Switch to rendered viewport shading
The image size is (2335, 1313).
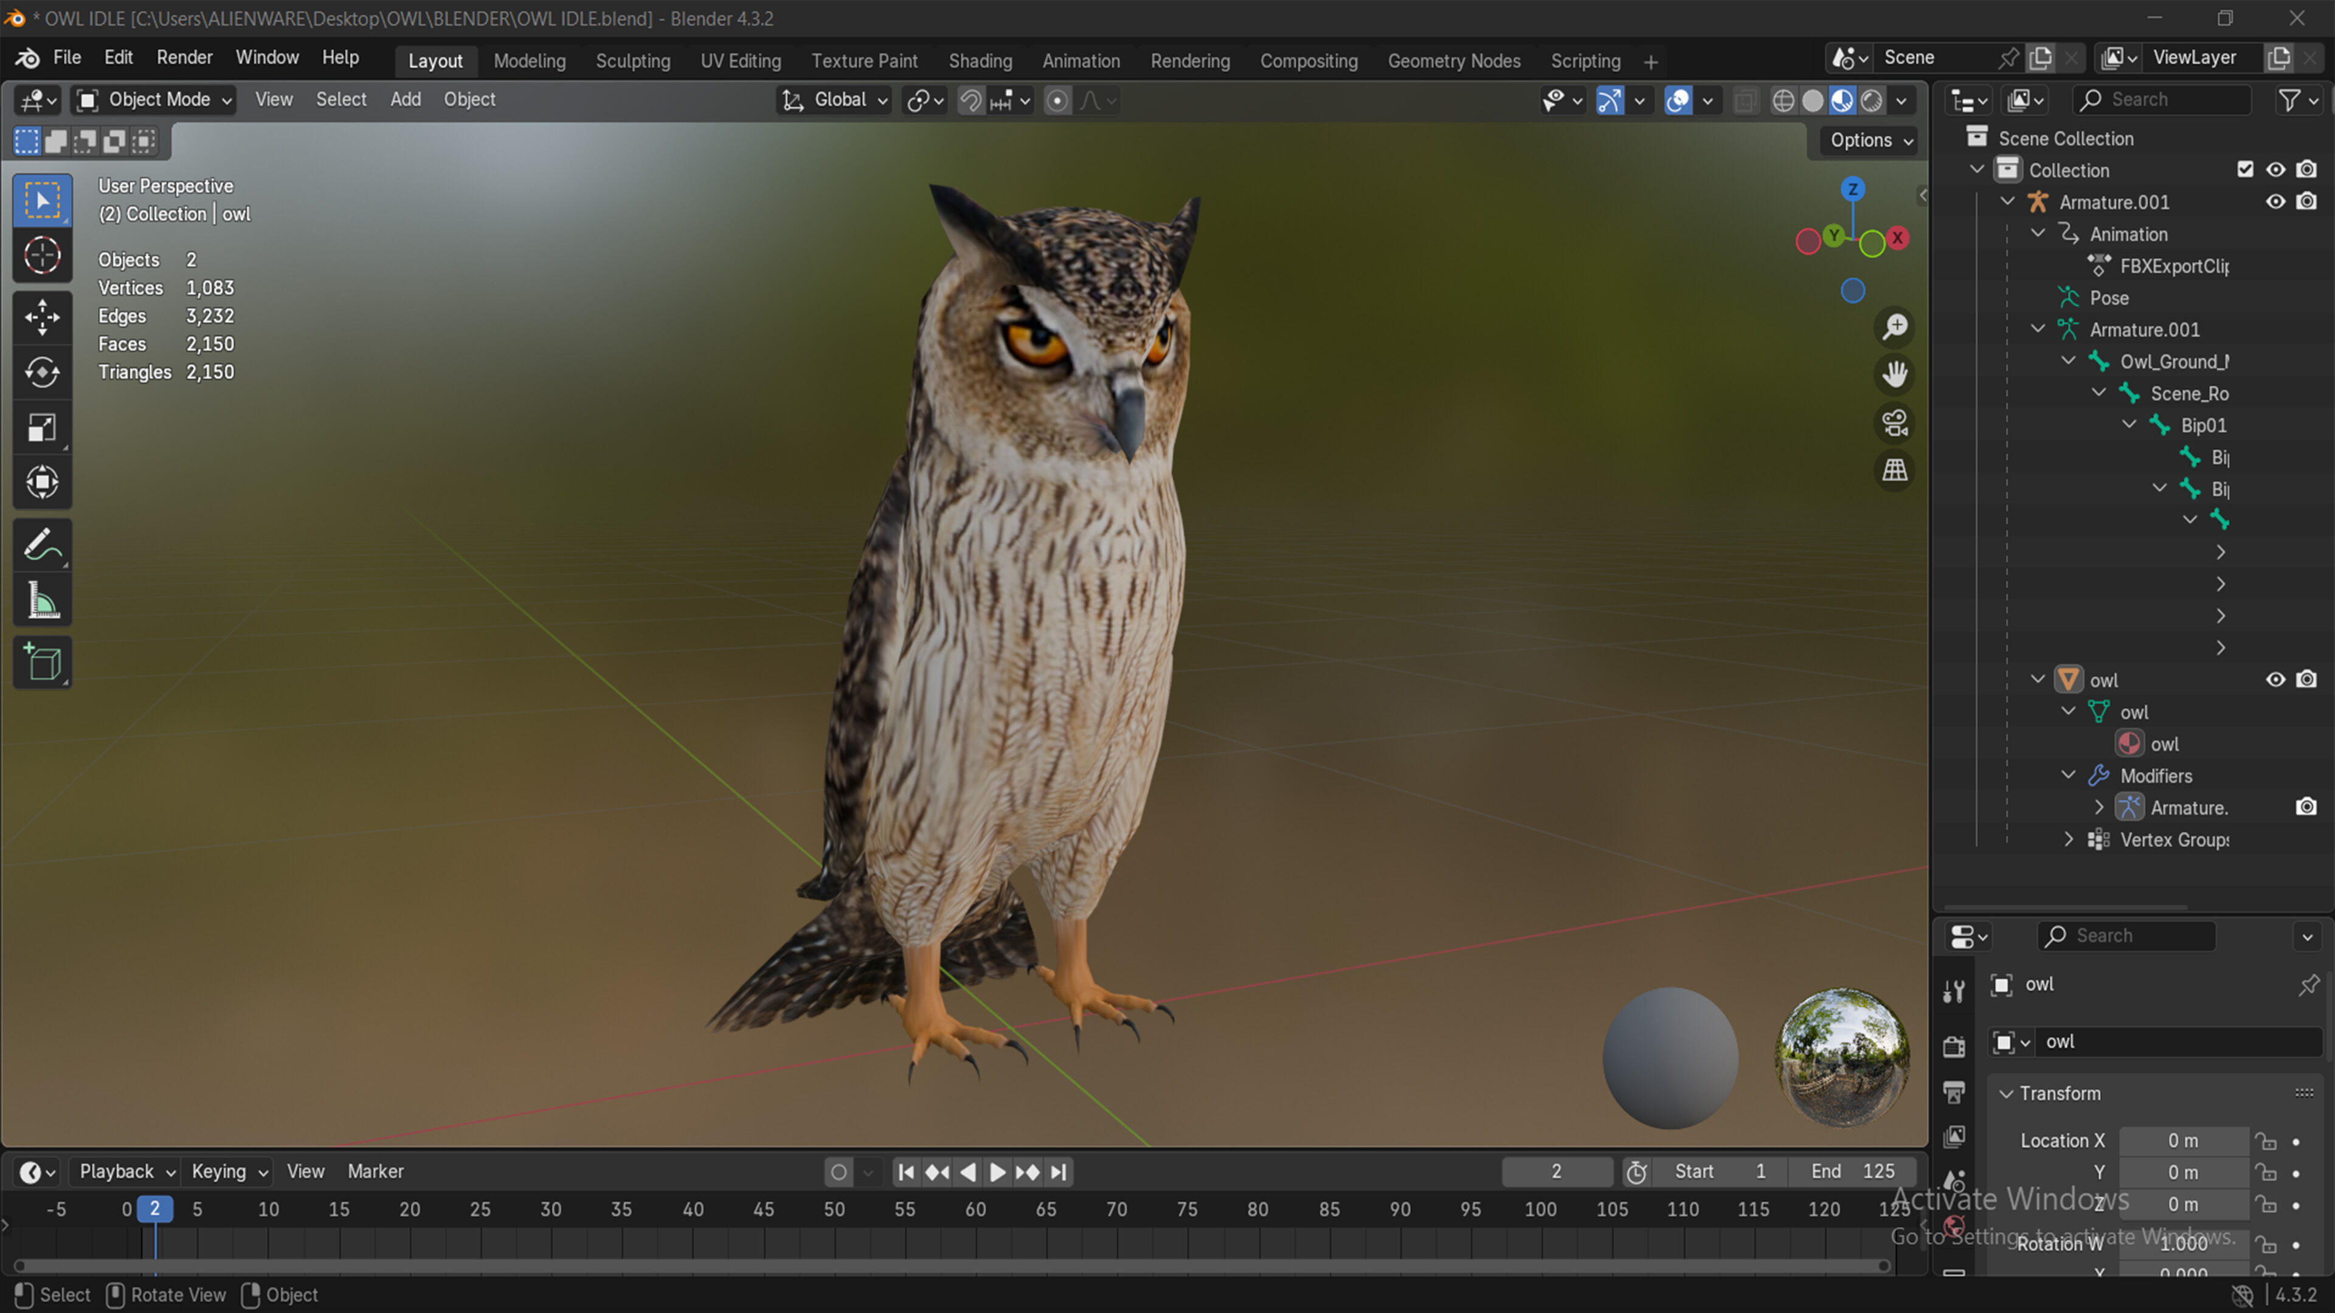point(1872,100)
